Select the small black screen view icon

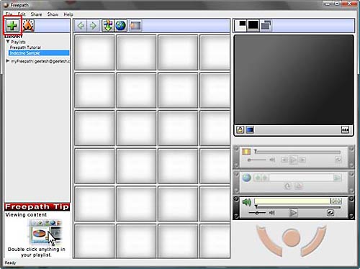click(240, 25)
